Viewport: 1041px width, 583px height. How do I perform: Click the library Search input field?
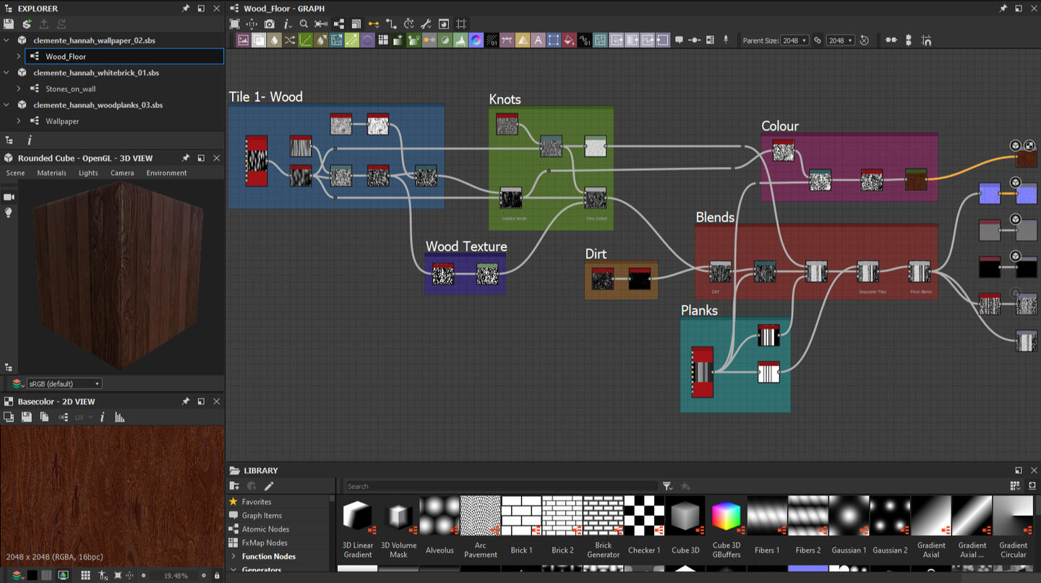(x=500, y=486)
